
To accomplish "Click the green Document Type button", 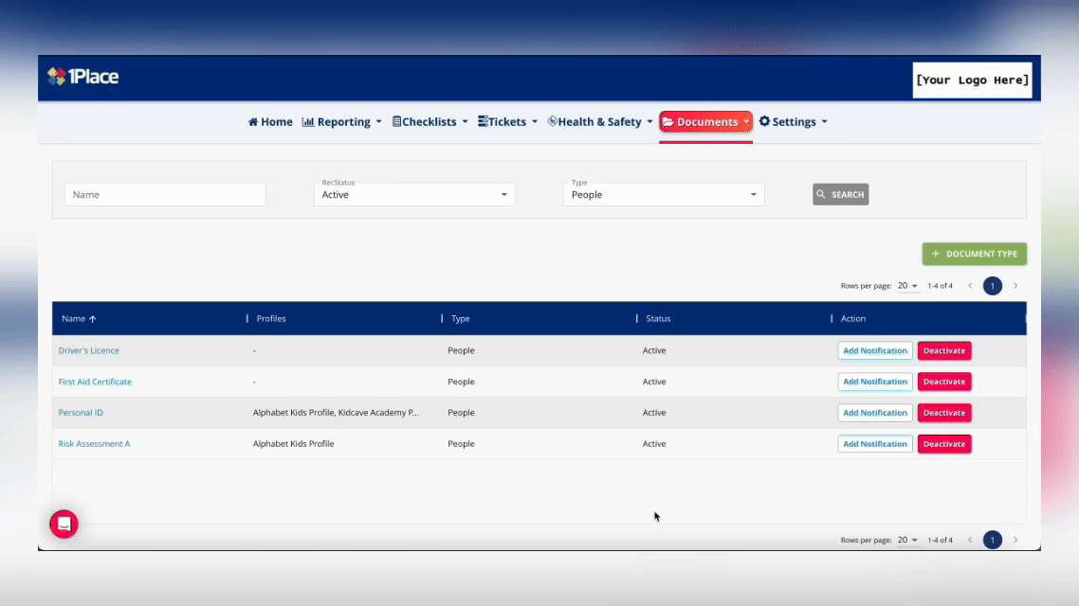I will 974,254.
